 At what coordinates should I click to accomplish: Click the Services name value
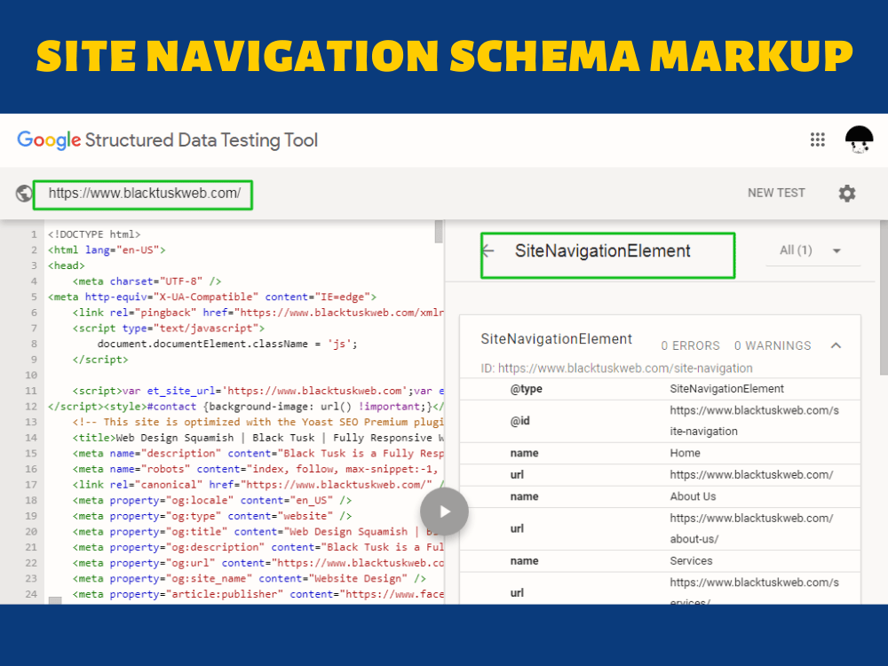click(691, 561)
